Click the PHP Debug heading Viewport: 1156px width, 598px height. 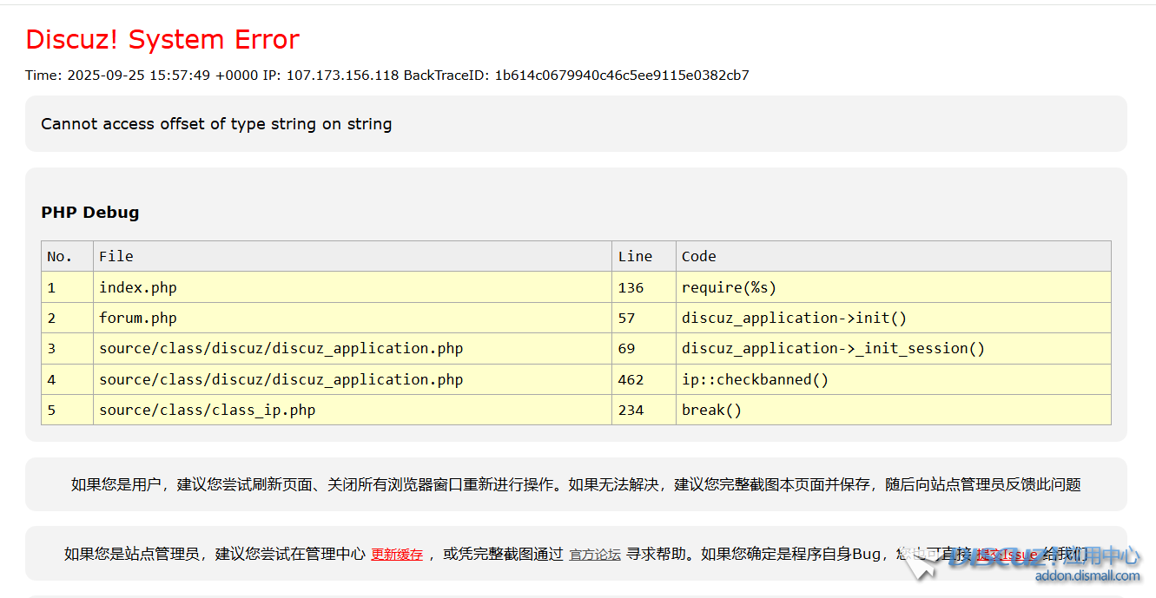[90, 213]
